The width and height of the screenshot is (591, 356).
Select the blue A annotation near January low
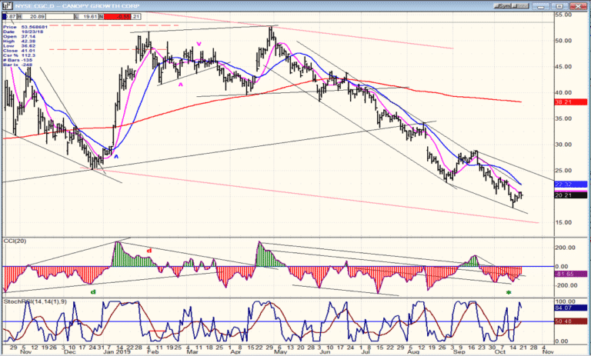tap(116, 156)
